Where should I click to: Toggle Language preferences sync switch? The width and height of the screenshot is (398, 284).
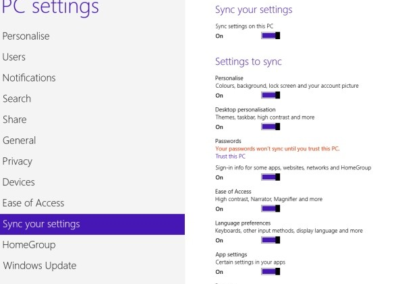(x=271, y=240)
